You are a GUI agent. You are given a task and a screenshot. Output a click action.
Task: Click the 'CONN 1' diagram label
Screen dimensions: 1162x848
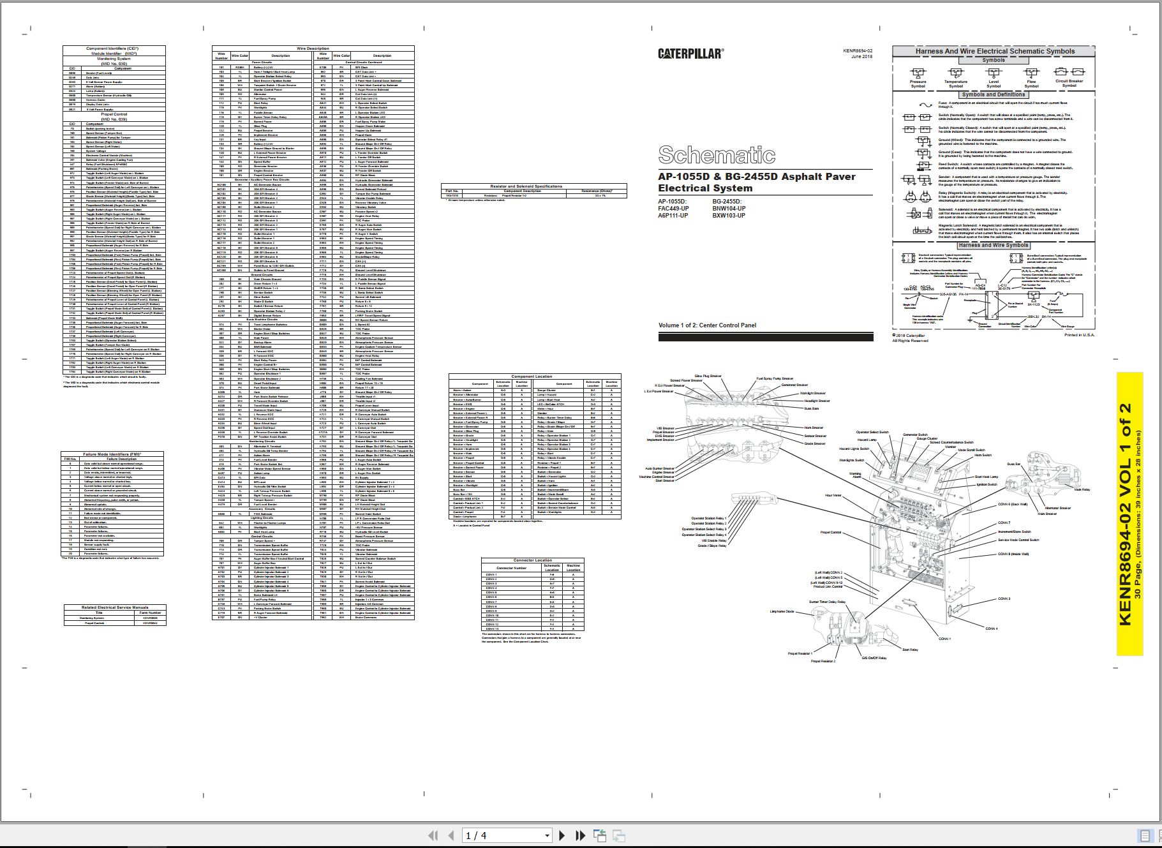point(944,639)
